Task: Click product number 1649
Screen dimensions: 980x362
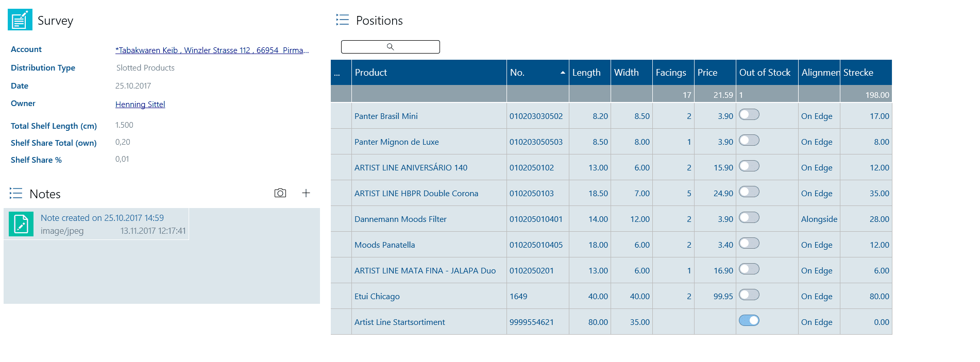Action: [x=518, y=296]
